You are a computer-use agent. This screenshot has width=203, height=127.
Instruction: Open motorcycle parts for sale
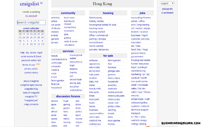[116, 96]
